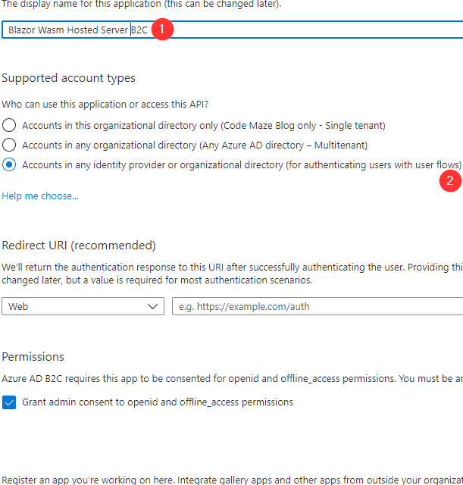Focus the redirect URI input box

point(318,306)
